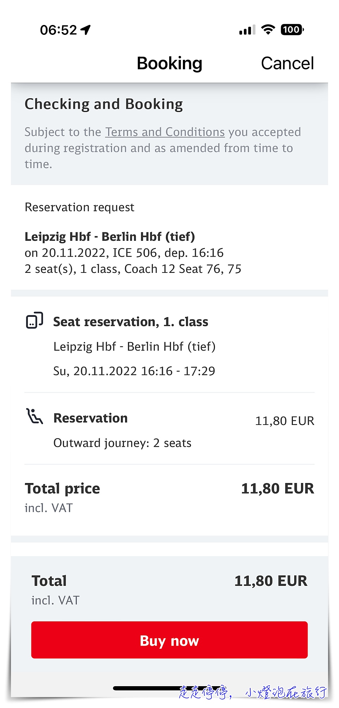Tap the Su, 20.11.2022 16:16 - 17:29 line

[134, 371]
